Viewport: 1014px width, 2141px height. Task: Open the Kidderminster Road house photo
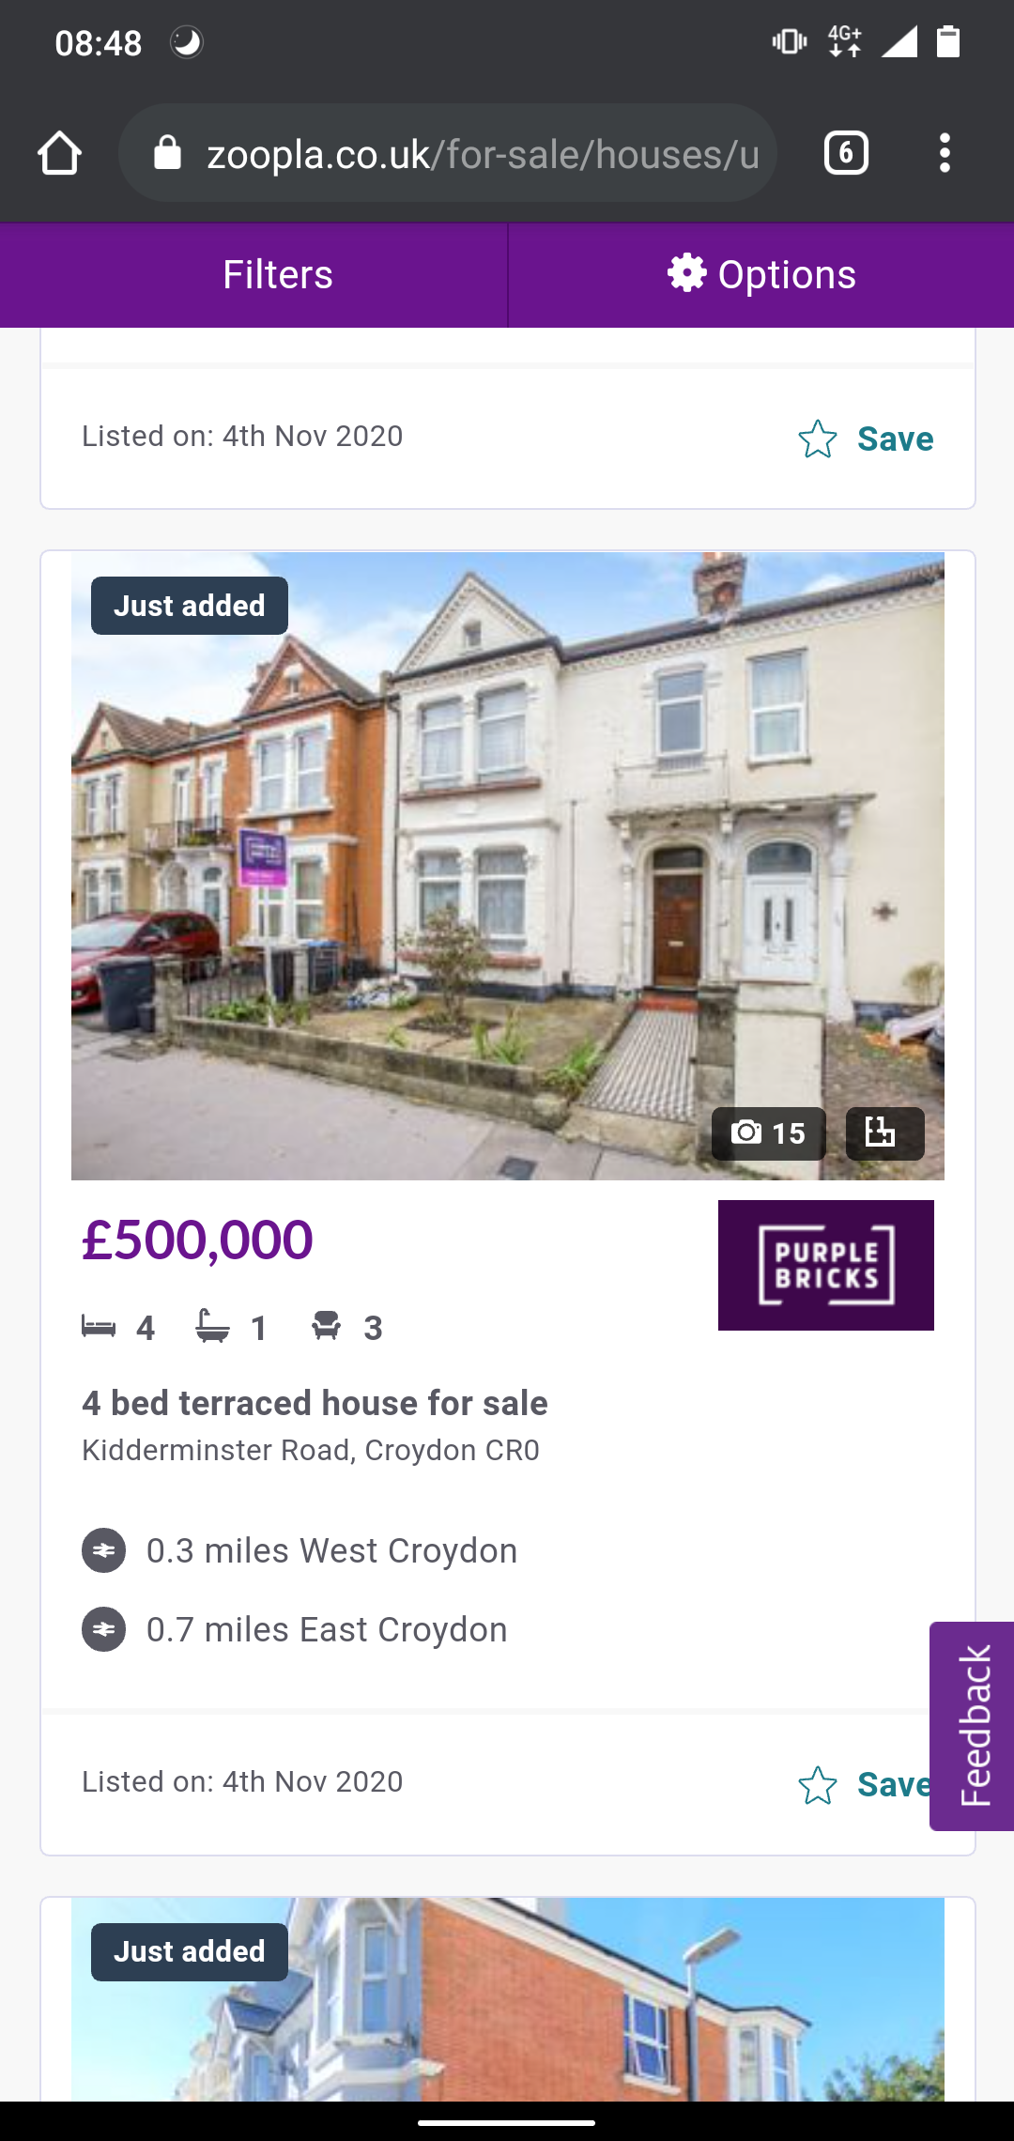(508, 866)
